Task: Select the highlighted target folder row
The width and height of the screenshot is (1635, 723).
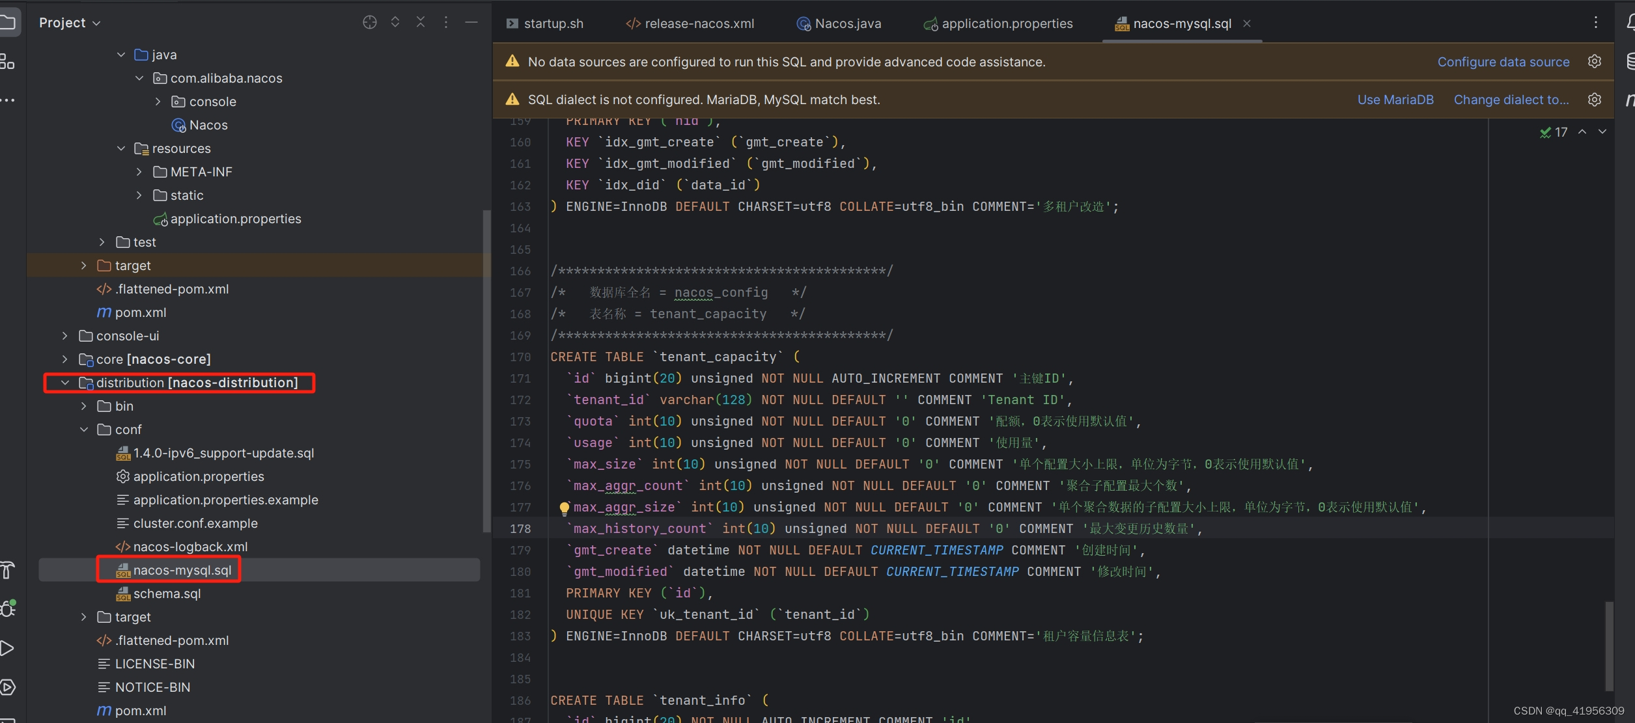Action: pos(259,266)
